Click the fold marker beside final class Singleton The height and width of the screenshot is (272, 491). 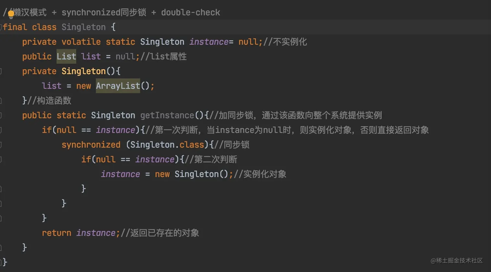pos(2,27)
